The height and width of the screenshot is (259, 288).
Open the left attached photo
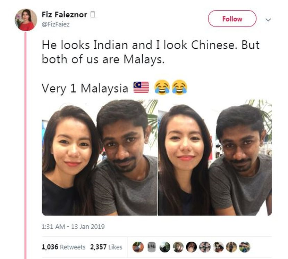pos(100,157)
